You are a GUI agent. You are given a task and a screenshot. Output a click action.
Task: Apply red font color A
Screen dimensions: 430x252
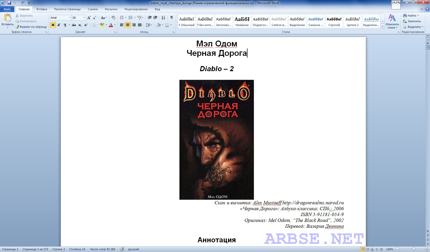pos(111,25)
